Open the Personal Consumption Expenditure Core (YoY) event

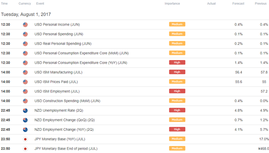click(x=81, y=63)
